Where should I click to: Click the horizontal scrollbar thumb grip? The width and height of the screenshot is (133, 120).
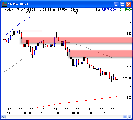click(125, 117)
